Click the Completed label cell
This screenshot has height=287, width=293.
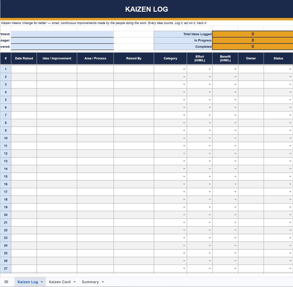click(x=183, y=47)
